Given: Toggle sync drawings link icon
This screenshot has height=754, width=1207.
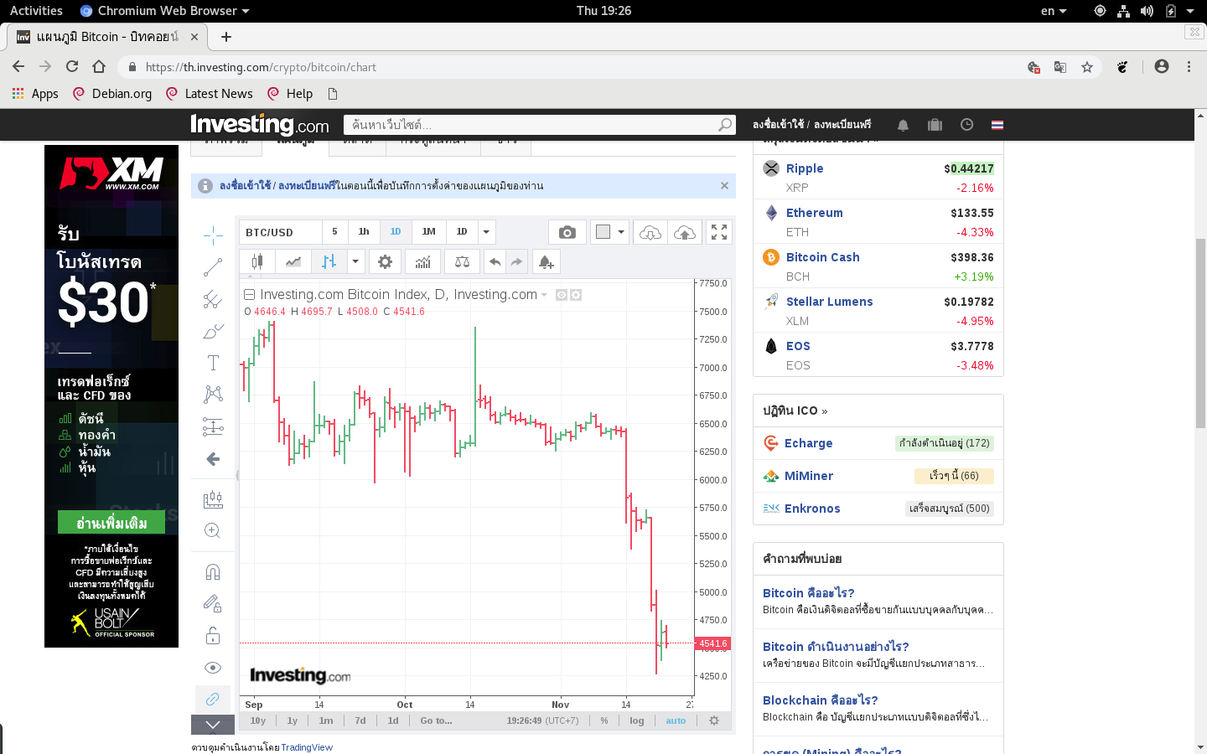Looking at the screenshot, I should tap(213, 699).
